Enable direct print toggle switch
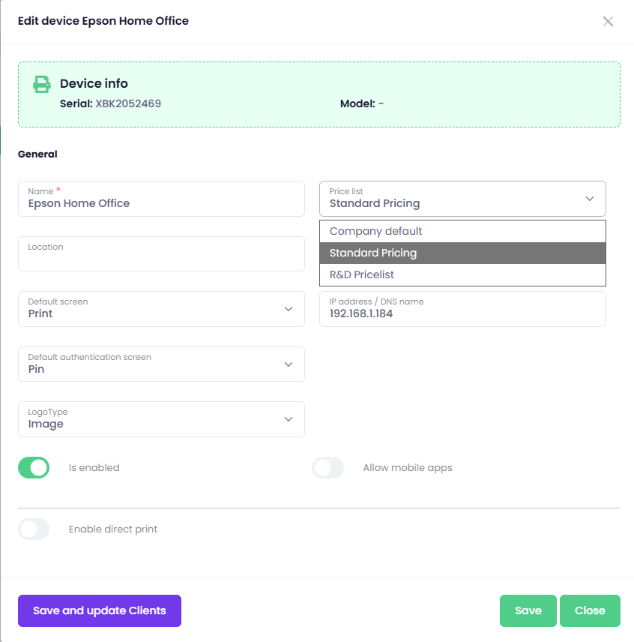The height and width of the screenshot is (642, 634). 34,529
